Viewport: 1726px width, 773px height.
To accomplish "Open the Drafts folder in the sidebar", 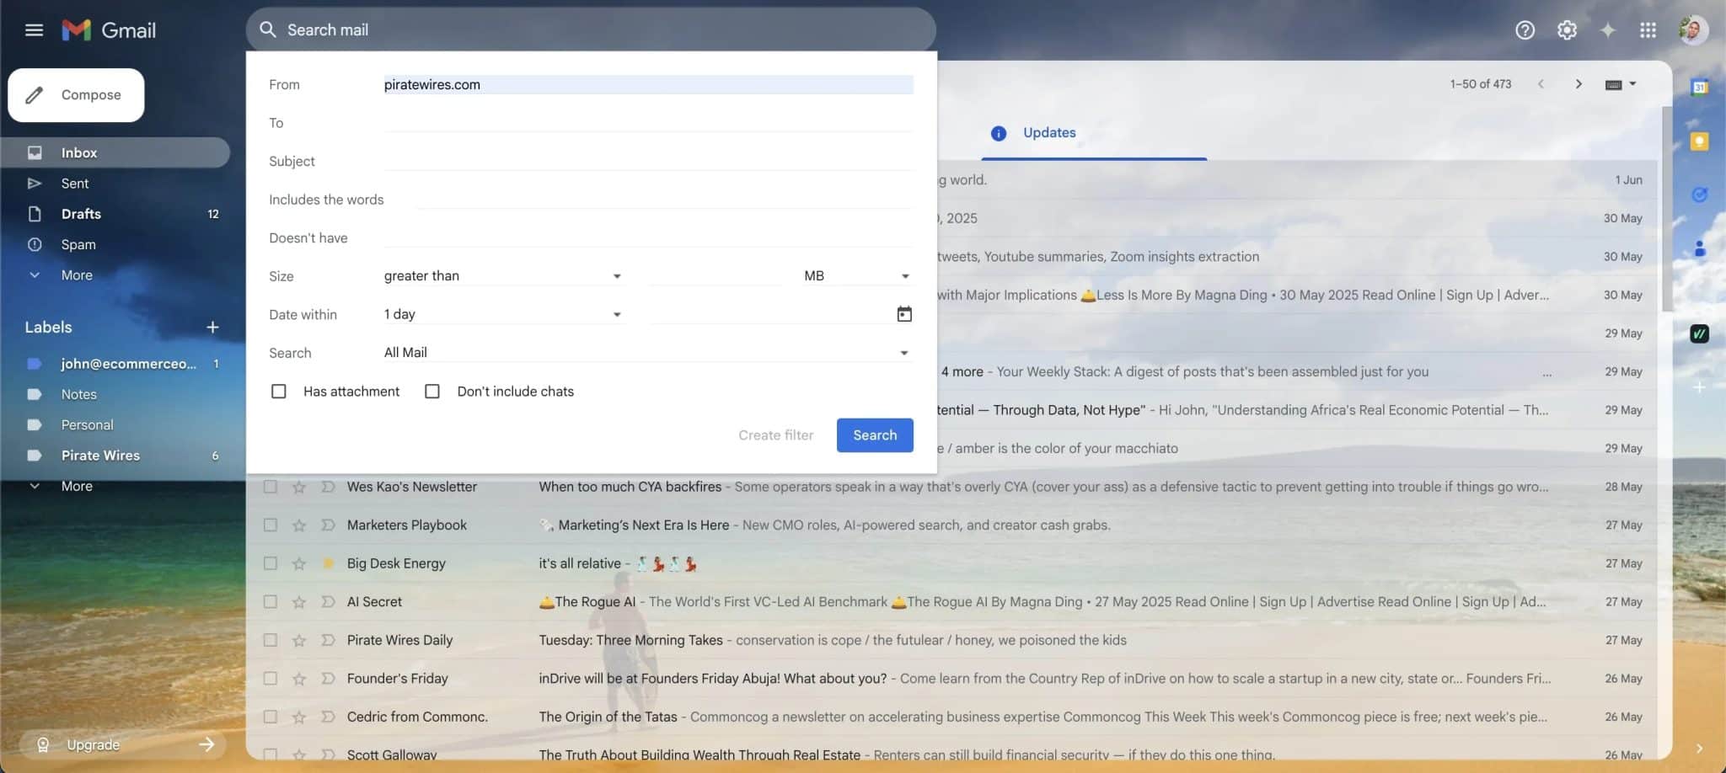I will (81, 213).
